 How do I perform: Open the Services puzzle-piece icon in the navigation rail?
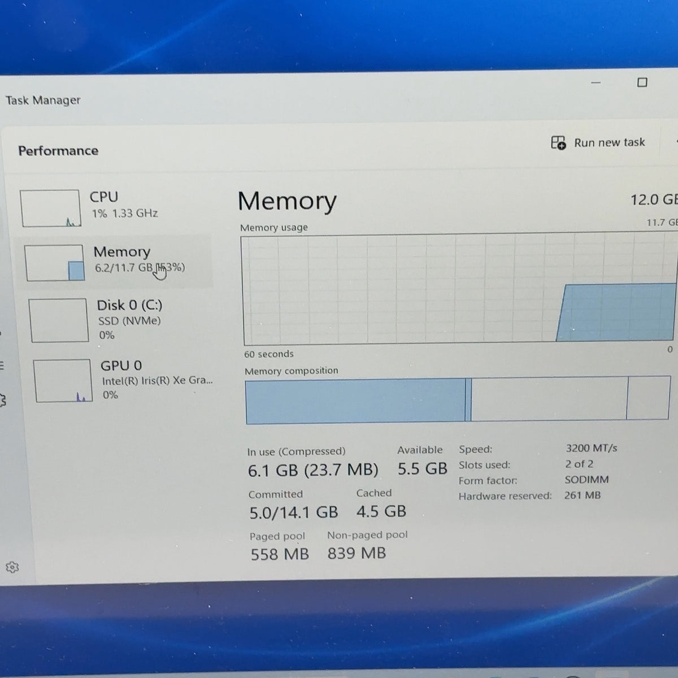[x=2, y=401]
